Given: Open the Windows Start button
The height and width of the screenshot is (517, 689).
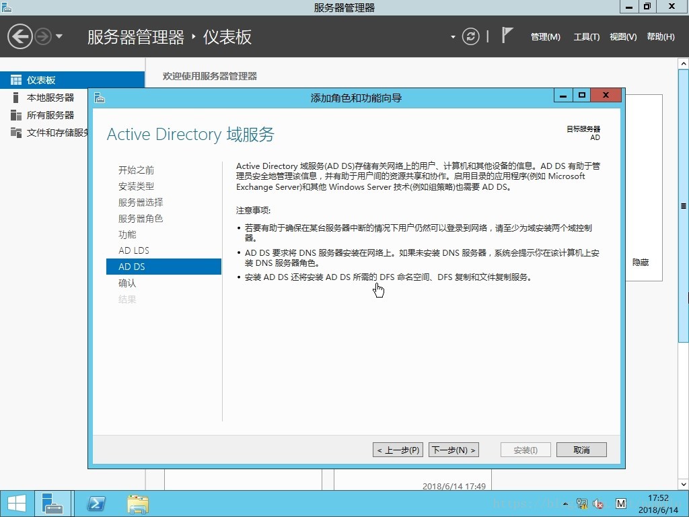Looking at the screenshot, I should click(x=17, y=504).
